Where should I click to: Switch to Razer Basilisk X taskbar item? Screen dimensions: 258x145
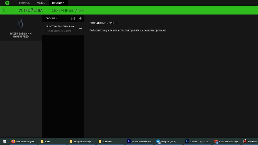click(226, 142)
